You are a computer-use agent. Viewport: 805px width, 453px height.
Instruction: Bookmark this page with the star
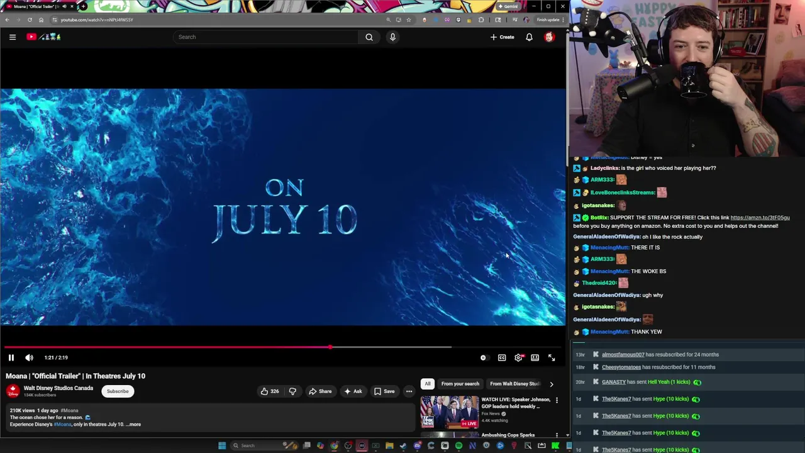coord(409,20)
